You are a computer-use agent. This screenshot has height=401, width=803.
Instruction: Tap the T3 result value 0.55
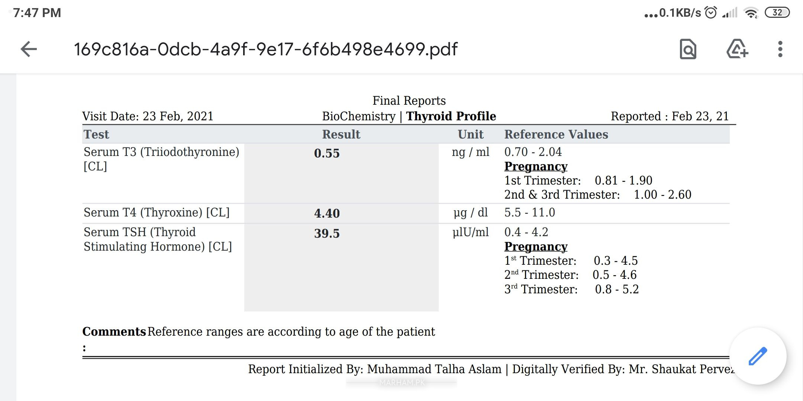[x=327, y=153]
